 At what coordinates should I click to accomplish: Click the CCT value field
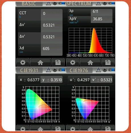[52, 15]
